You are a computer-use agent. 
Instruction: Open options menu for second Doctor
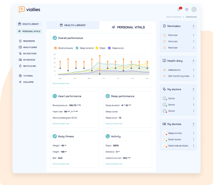193,105
